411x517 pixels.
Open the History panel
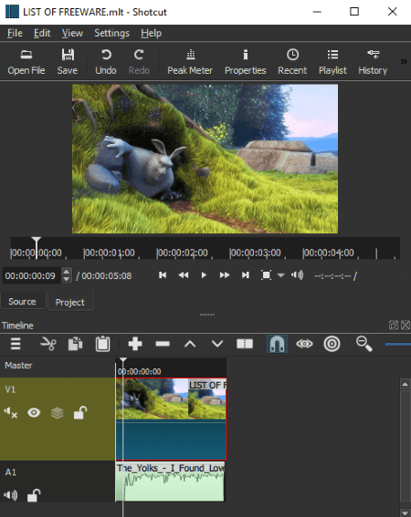pos(373,62)
